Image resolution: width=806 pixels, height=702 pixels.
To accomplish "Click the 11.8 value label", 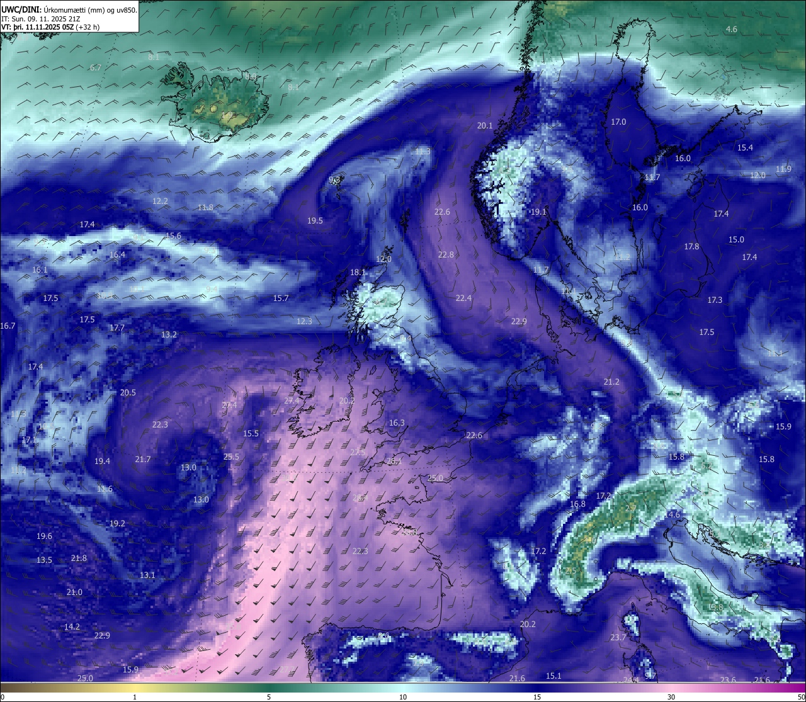I will (205, 207).
